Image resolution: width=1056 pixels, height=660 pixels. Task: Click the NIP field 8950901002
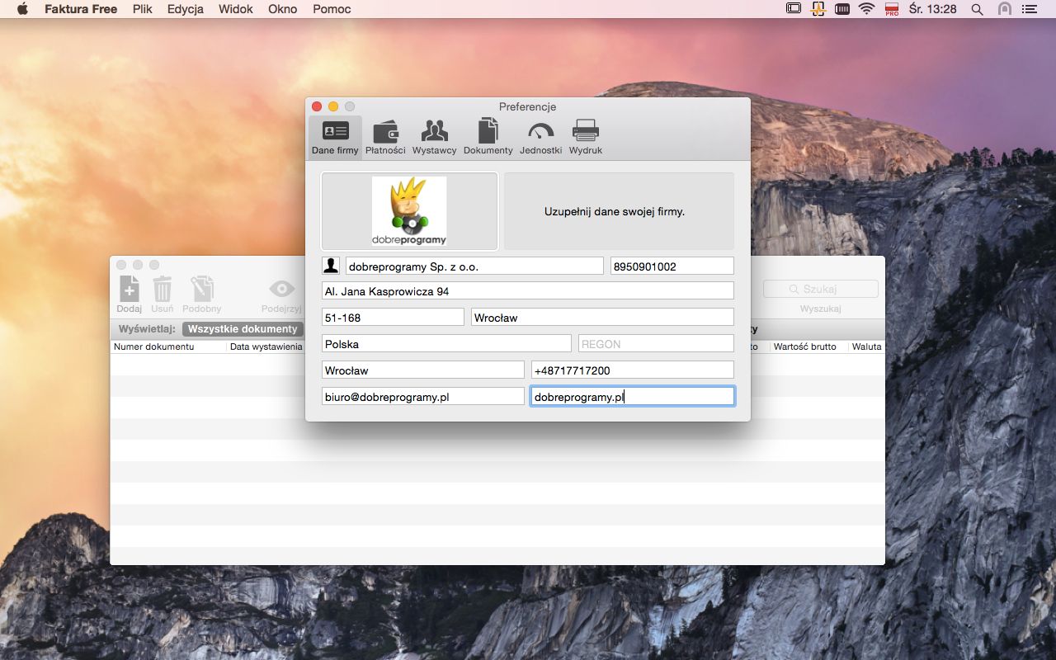pos(672,266)
